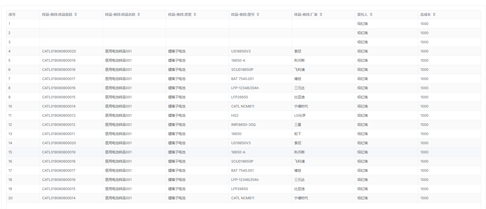Click 锂离子电池 in row 13
The width and height of the screenshot is (486, 209).
coord(177,134)
